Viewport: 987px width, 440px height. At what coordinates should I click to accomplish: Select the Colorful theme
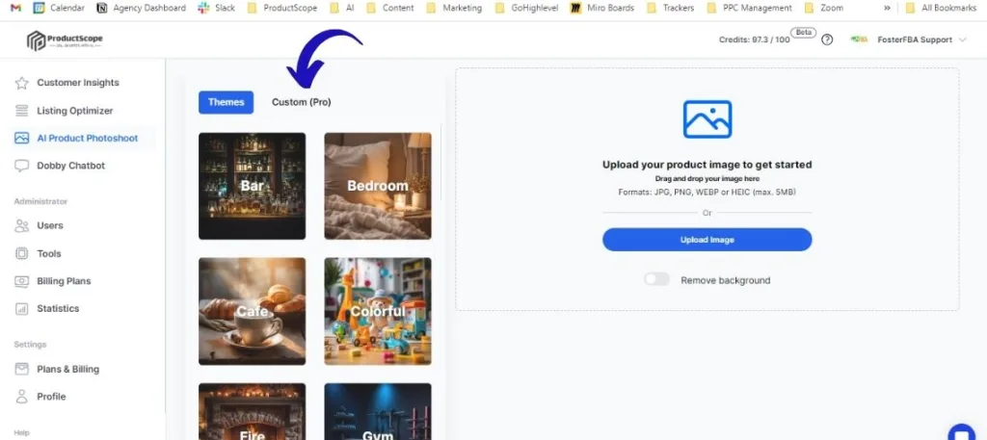(378, 311)
